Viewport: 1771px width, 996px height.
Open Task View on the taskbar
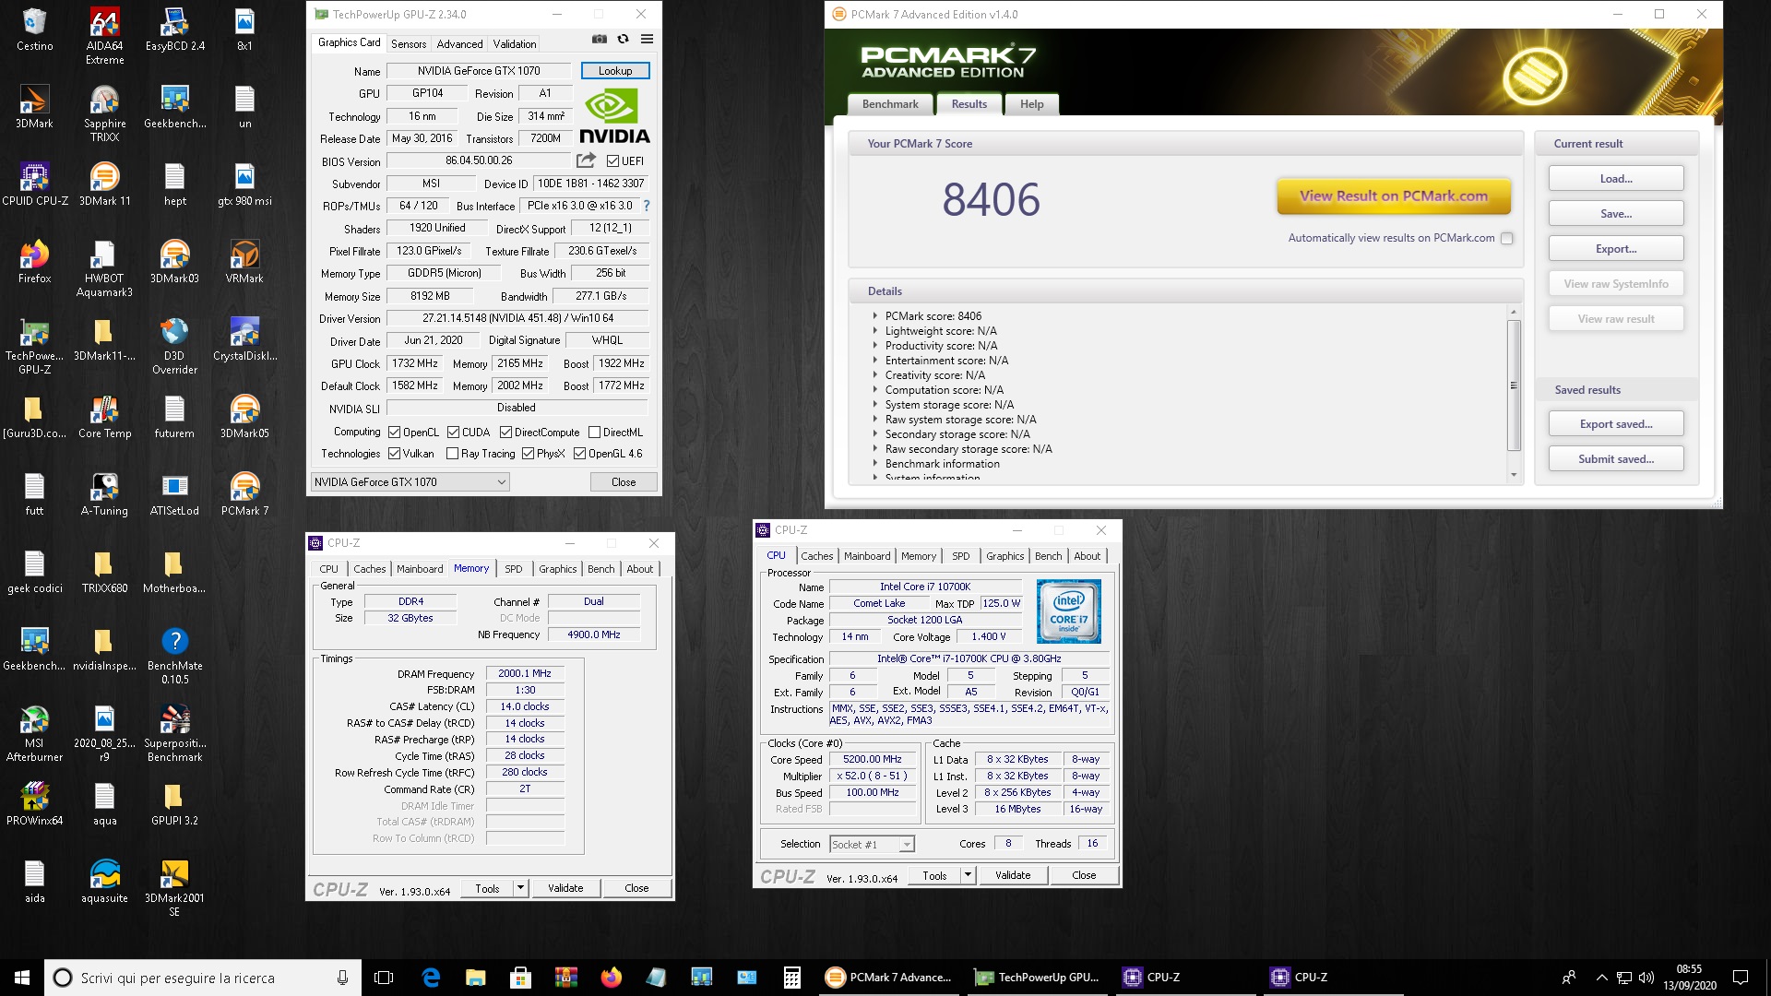[x=384, y=978]
